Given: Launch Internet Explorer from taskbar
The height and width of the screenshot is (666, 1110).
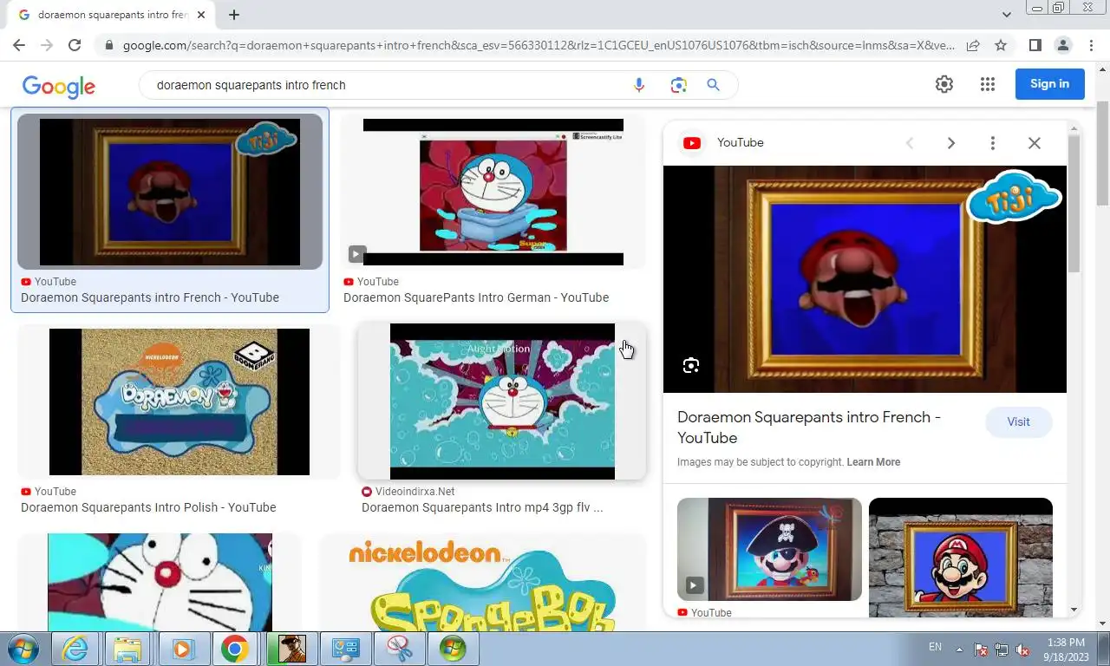Looking at the screenshot, I should coord(75,649).
